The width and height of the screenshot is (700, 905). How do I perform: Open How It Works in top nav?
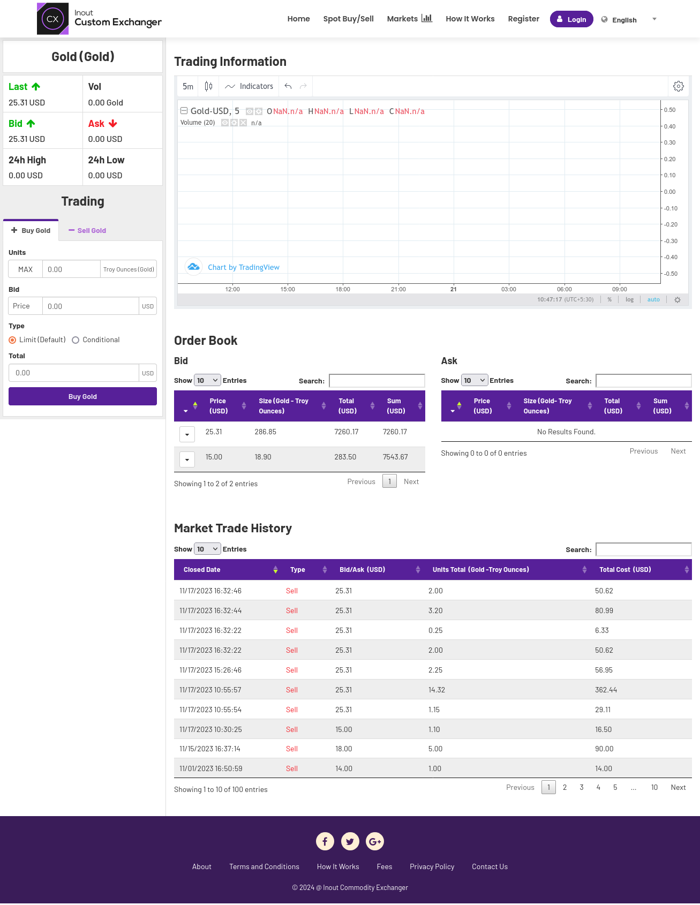click(x=470, y=19)
